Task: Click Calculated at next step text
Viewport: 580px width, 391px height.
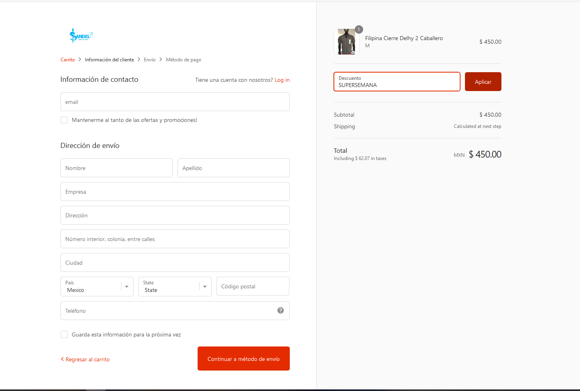Action: (477, 126)
